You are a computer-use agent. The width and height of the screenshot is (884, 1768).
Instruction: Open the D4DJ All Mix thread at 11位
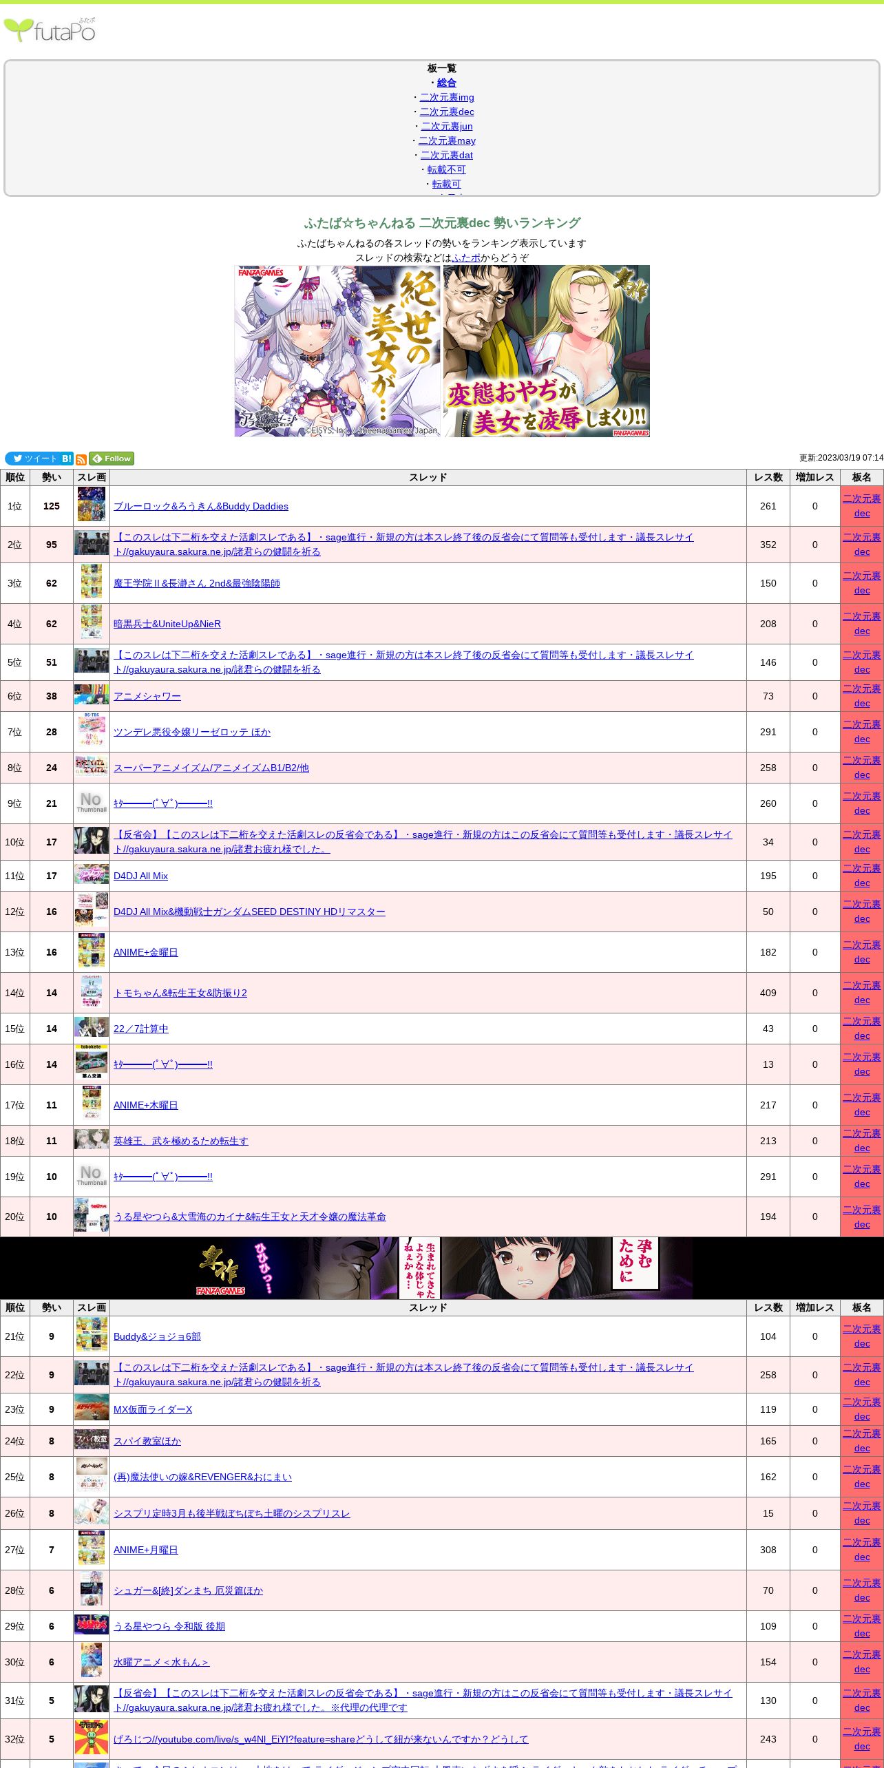(x=140, y=876)
